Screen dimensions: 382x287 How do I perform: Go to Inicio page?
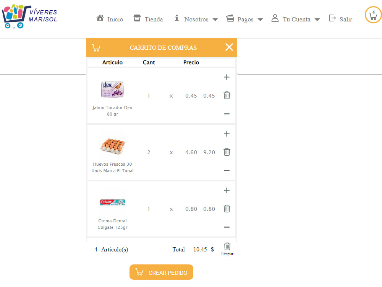pos(115,19)
